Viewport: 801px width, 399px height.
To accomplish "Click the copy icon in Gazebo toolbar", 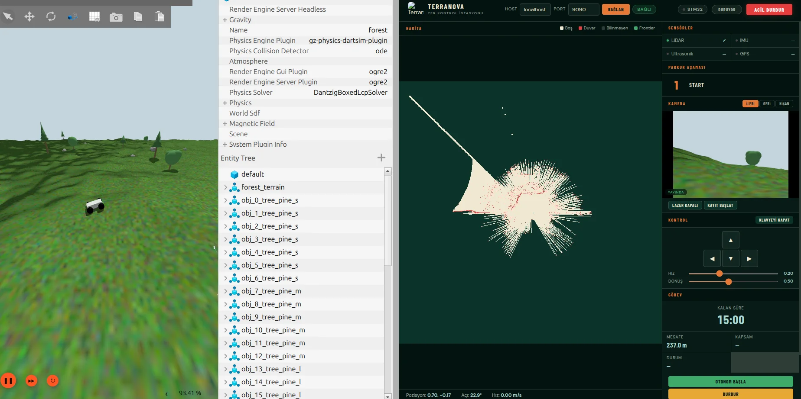I will coord(138,17).
